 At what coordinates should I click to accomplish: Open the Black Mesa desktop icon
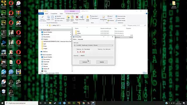(18, 24)
